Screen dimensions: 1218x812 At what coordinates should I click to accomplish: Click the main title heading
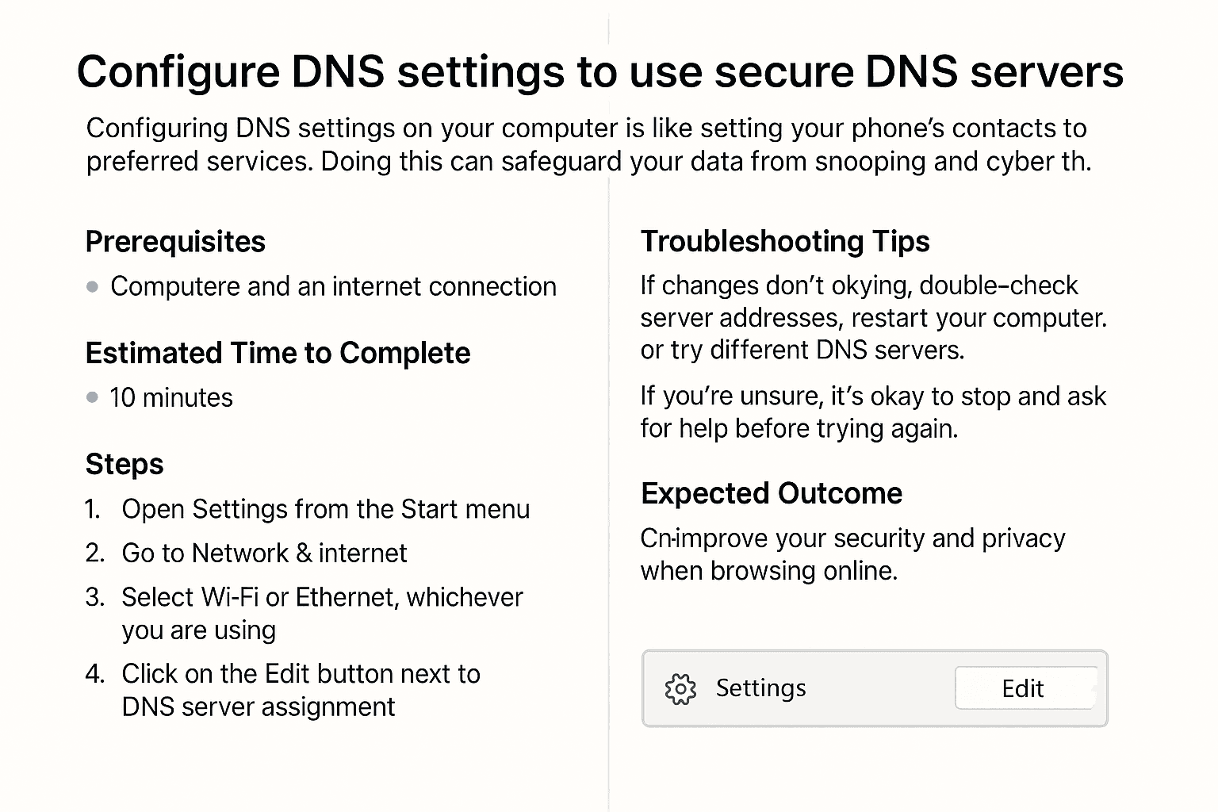(599, 71)
